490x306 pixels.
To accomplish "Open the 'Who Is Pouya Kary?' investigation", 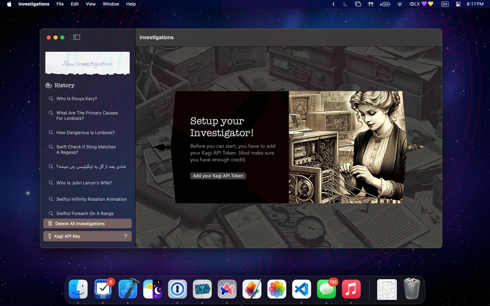I will click(x=77, y=99).
